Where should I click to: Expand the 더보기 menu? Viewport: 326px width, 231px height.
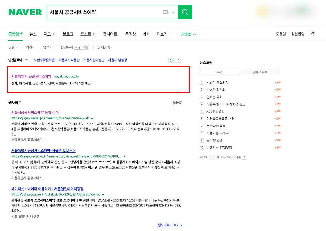[x=164, y=34]
